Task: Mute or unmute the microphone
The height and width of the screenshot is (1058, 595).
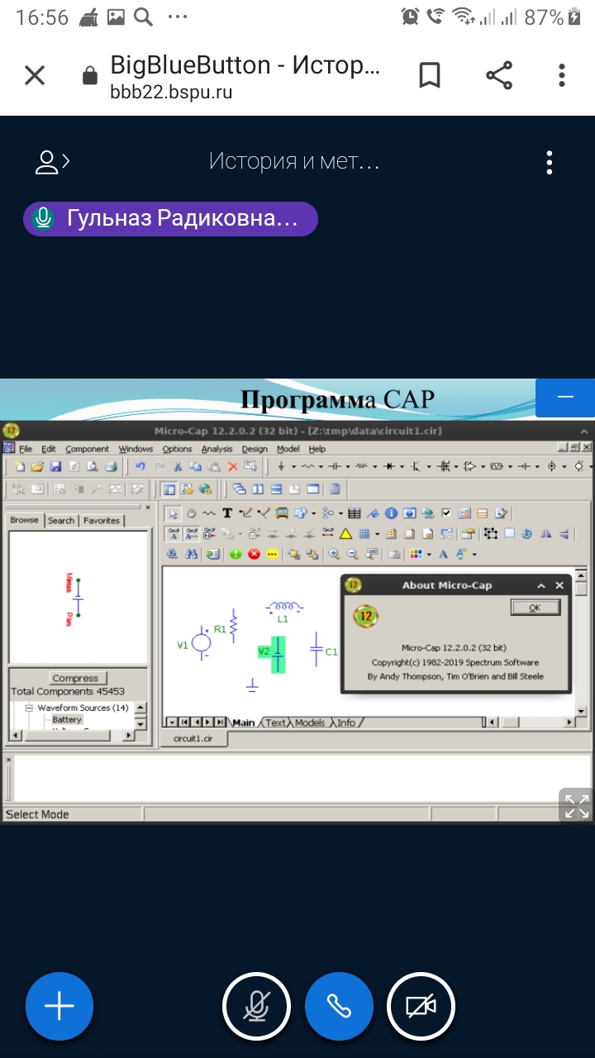Action: (256, 1006)
